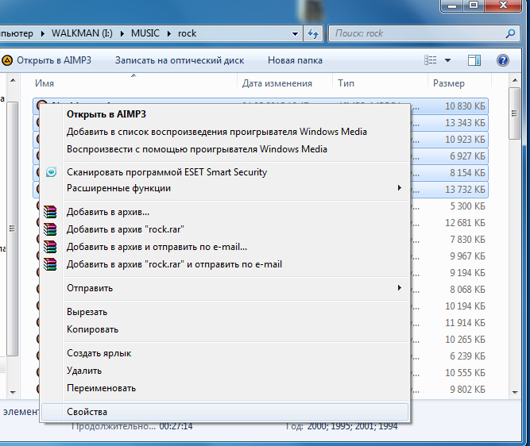The height and width of the screenshot is (446, 530).
Task: Click the magnifier icon in search box
Action: (x=511, y=33)
